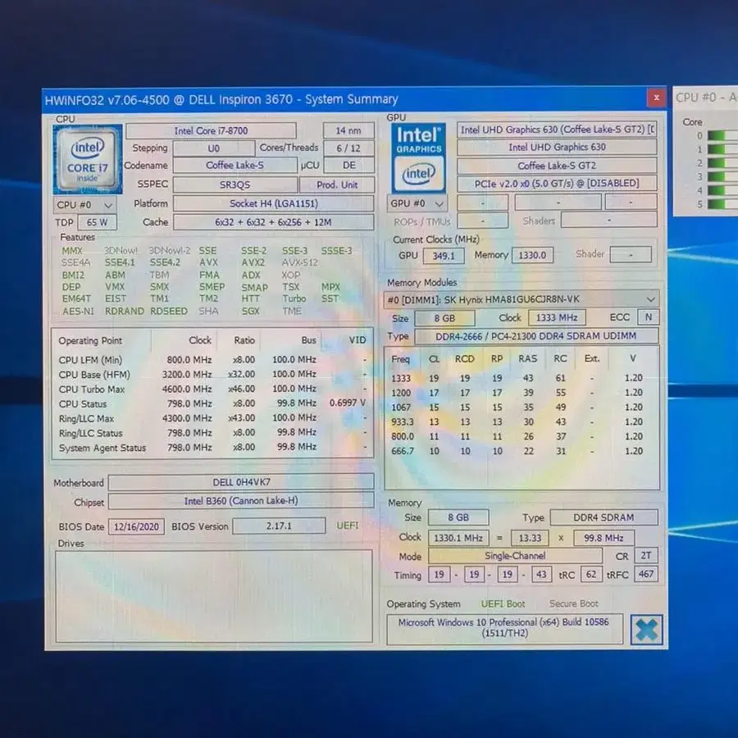Click the µCU value DE
The width and height of the screenshot is (738, 738).
pos(348,165)
